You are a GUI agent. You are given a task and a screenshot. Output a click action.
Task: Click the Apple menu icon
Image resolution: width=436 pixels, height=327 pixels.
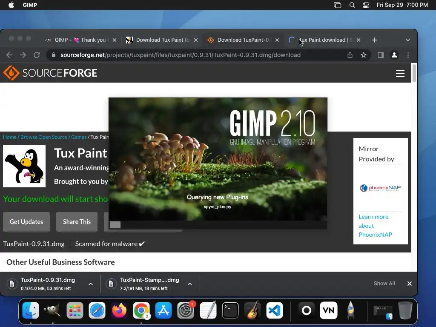coord(11,5)
